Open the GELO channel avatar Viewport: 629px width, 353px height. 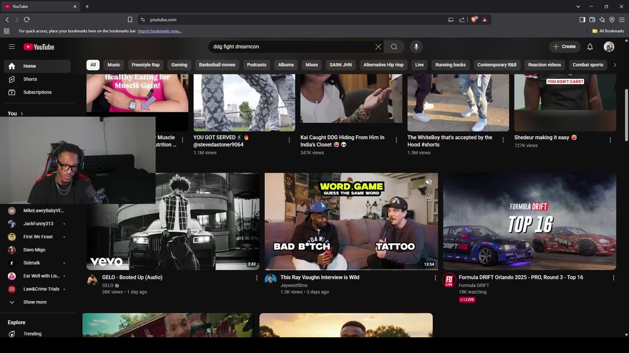[92, 279]
